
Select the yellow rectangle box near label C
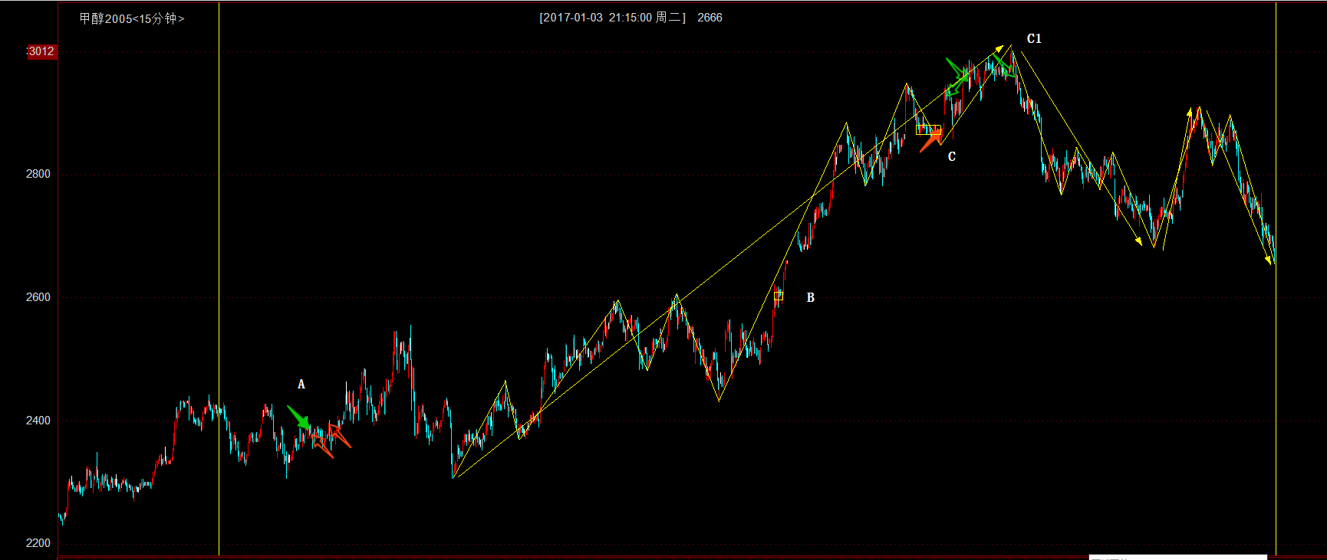(928, 129)
